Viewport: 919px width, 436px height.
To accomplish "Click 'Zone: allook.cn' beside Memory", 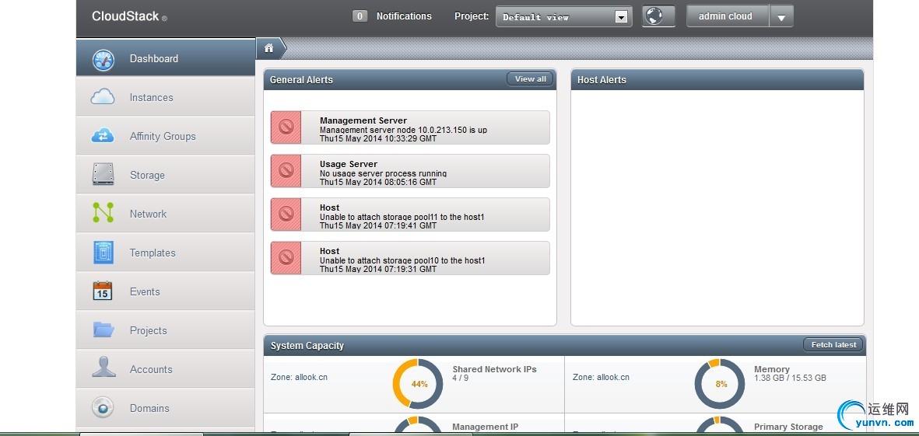I will coord(601,377).
